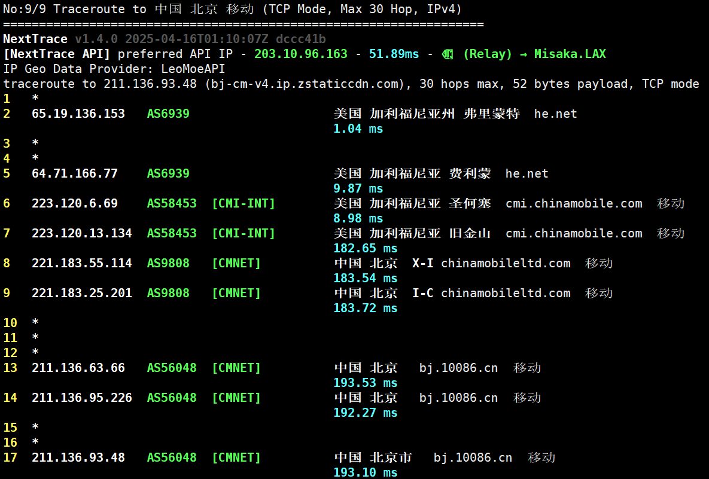This screenshot has height=479, width=709.
Task: Click the hostname bj-cm-v4.ip.zstaticcdn.com
Action: coord(305,84)
